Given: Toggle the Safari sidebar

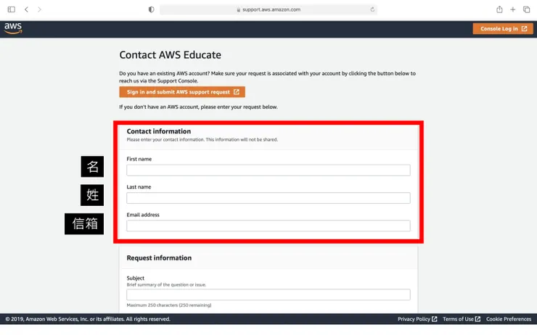Looking at the screenshot, I should tap(12, 9).
